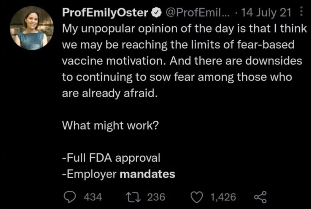Click the @ProfEmil... handle

194,12
